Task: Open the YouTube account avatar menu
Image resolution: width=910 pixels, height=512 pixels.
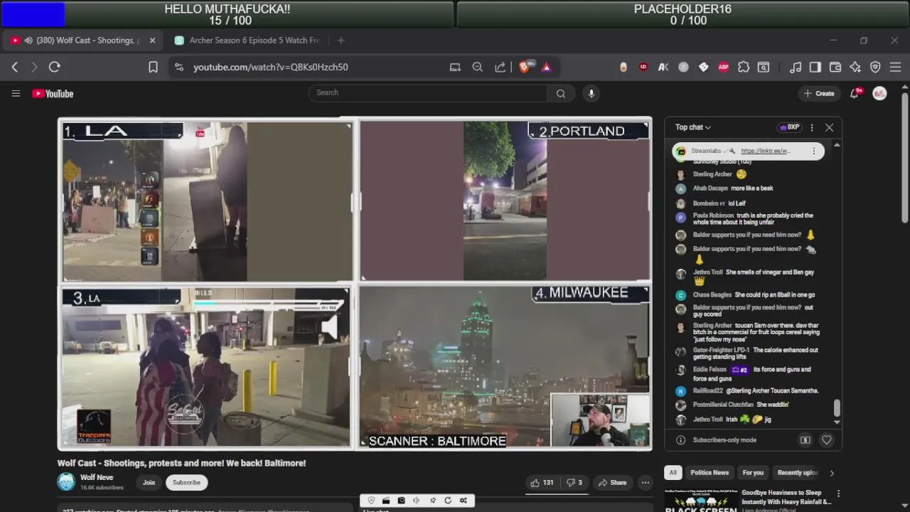Action: tap(879, 93)
